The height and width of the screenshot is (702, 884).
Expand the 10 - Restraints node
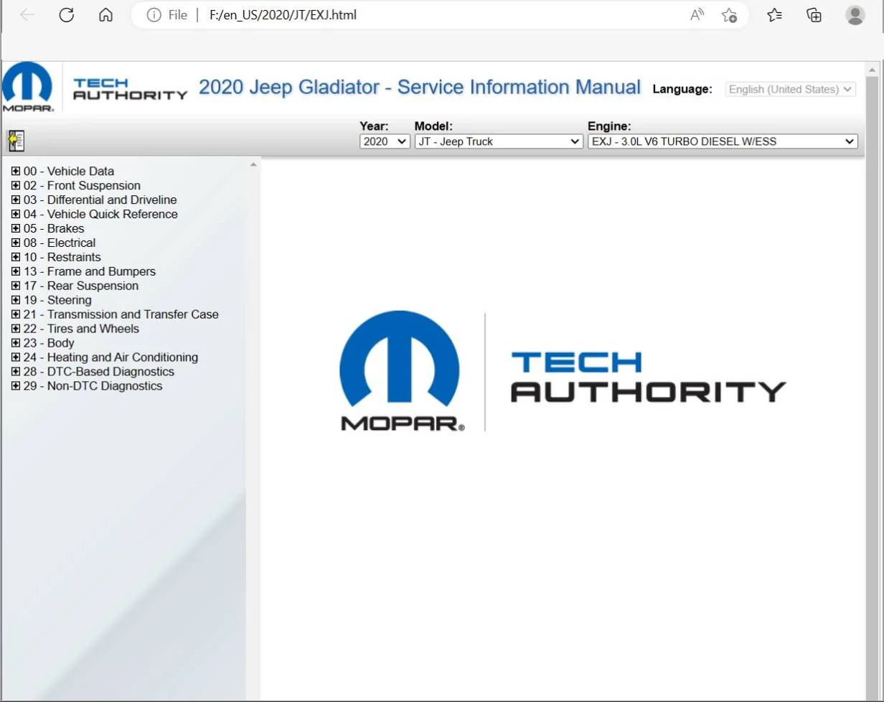point(16,257)
